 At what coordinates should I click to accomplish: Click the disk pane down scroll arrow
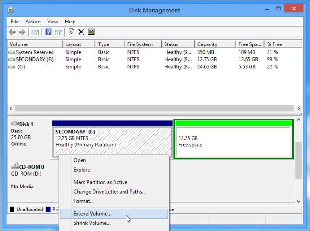tap(299, 201)
